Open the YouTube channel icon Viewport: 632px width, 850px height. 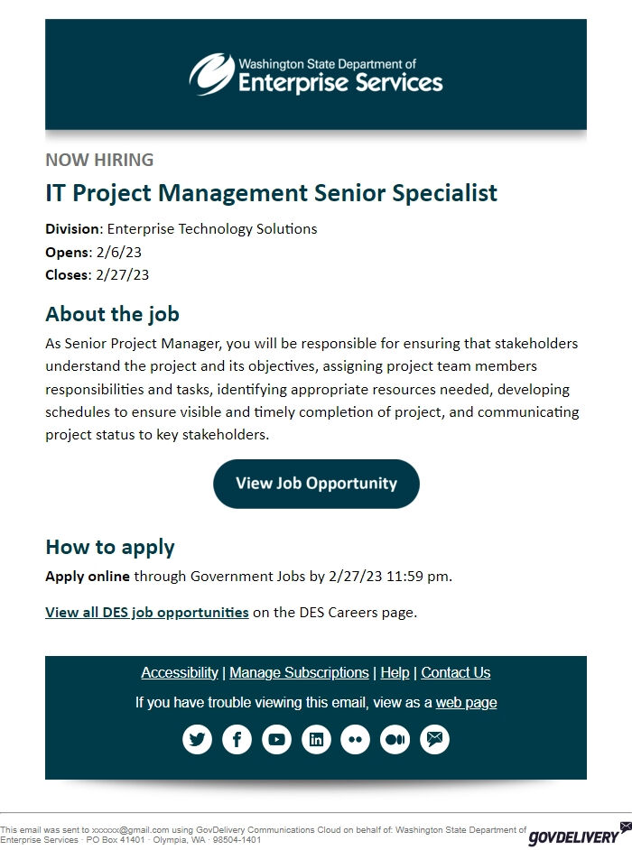276,740
